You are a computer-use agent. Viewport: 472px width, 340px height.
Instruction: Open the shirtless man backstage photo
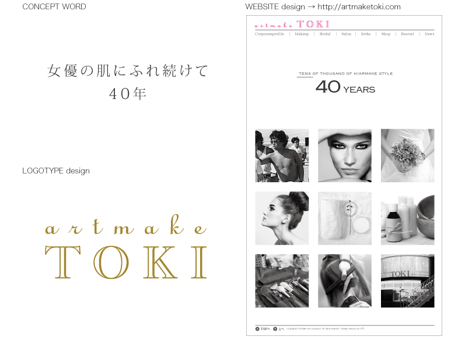coord(282,155)
